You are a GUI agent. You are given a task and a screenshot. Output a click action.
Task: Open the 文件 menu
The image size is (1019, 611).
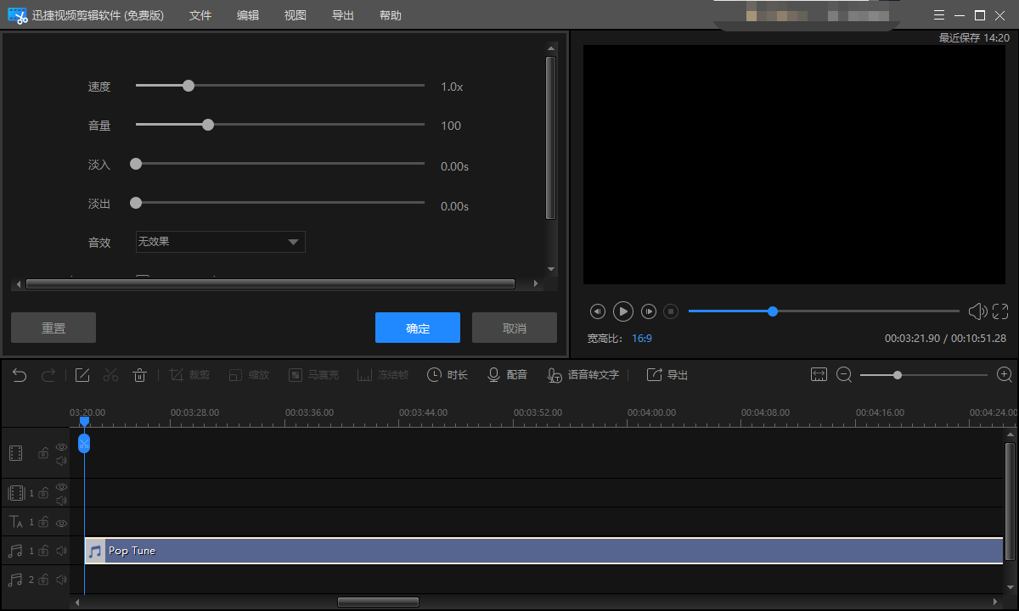[x=200, y=15]
